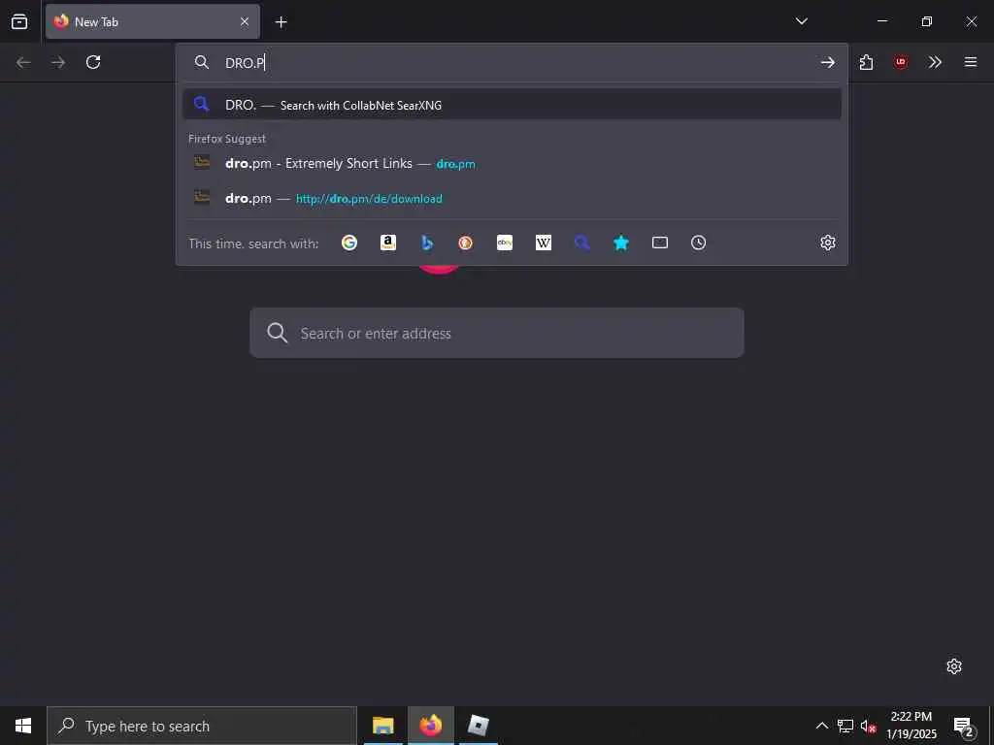Click into the URL bar containing DRO.P
Viewport: 994px width, 745px height.
click(512, 62)
